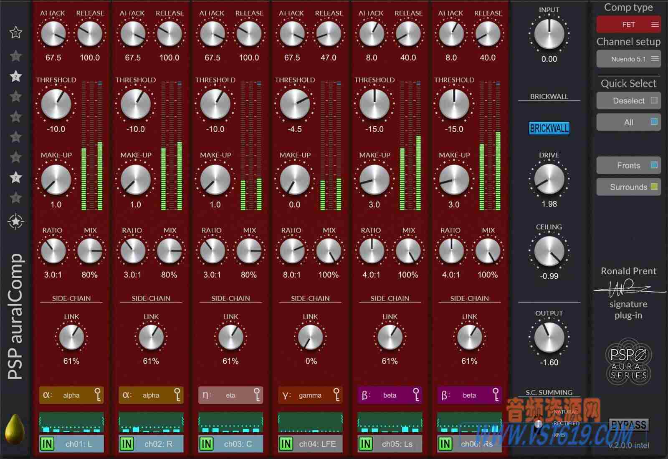This screenshot has height=459, width=668.
Task: Click the ch04: LFE channel name field
Action: tap(318, 444)
